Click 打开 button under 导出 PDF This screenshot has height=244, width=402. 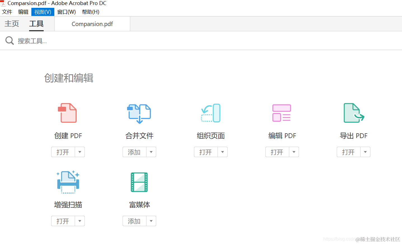[x=349, y=152]
